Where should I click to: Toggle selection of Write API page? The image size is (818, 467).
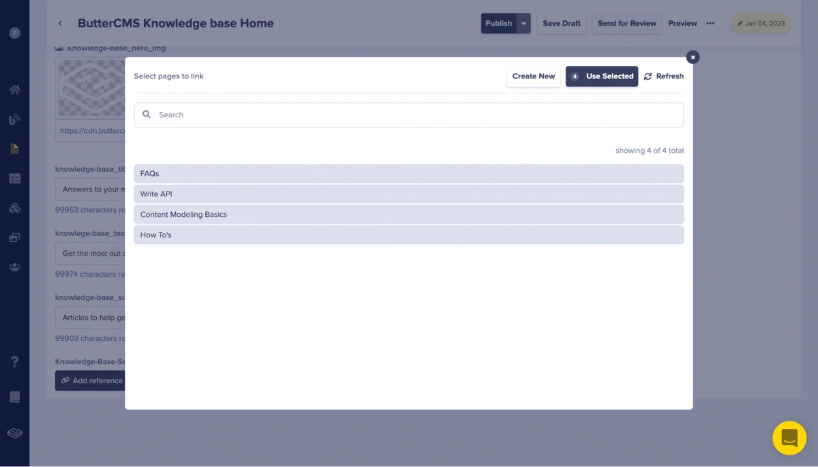pos(408,194)
